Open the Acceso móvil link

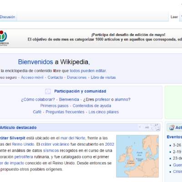(x=32, y=77)
